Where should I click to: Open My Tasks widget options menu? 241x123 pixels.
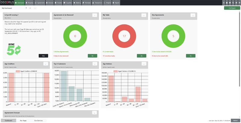click(144, 15)
